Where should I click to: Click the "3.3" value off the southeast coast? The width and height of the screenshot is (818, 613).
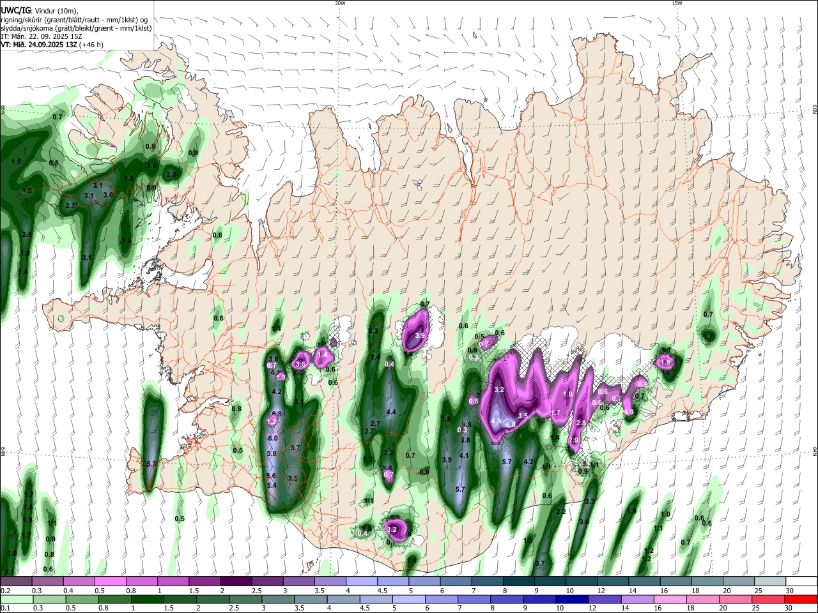click(590, 501)
